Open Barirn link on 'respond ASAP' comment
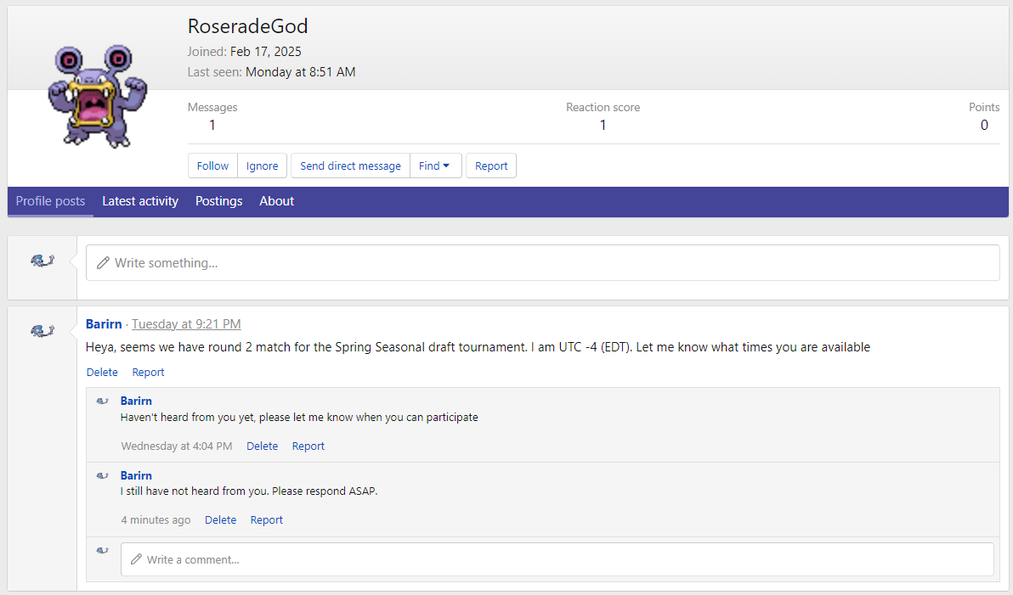The height and width of the screenshot is (595, 1013). (136, 475)
